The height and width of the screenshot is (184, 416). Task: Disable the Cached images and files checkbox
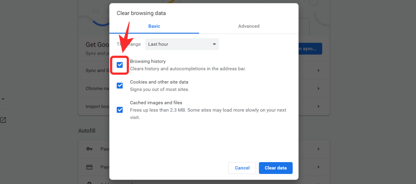(x=120, y=110)
